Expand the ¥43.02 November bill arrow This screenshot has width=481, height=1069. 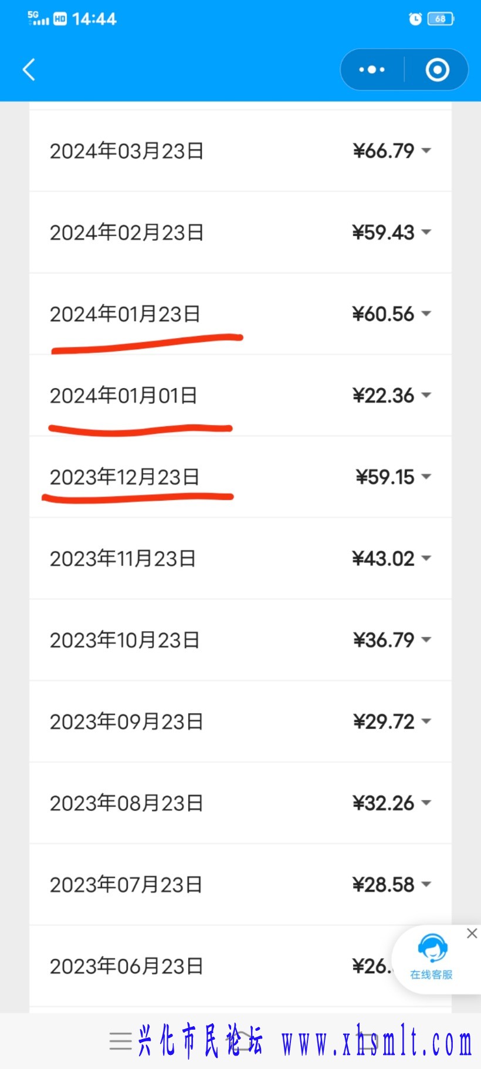coord(426,558)
